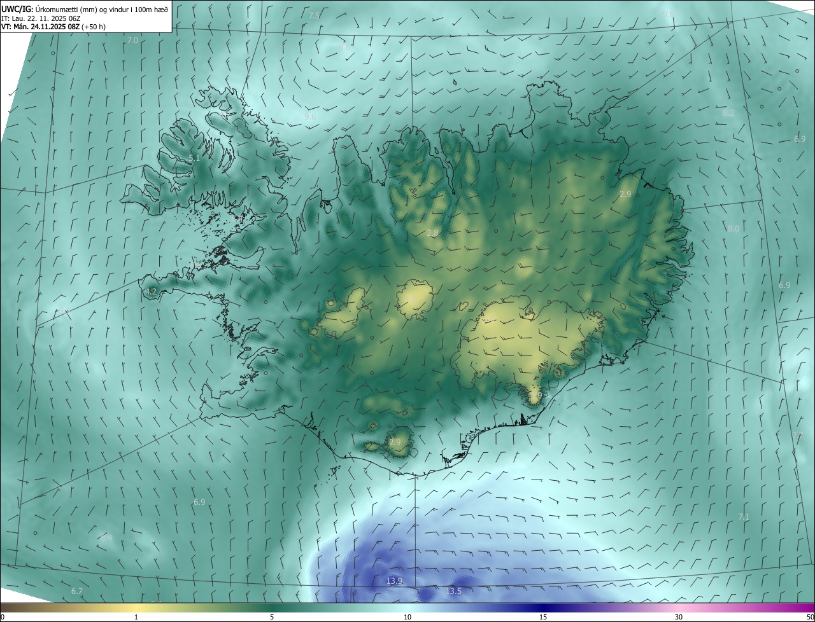This screenshot has height=622, width=815.
Task: Click the 7.0 value label on the map
Action: coord(132,40)
